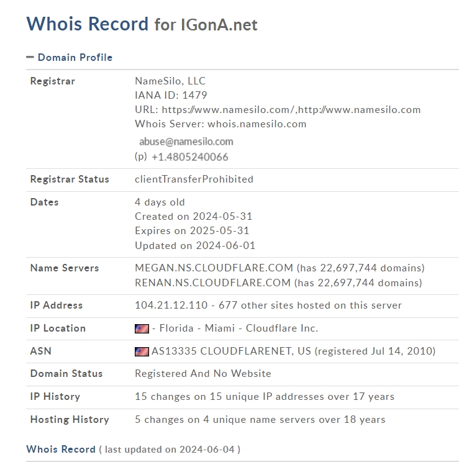Screen dimensions: 459x462
Task: Click the Registrar row label
Action: tap(53, 81)
